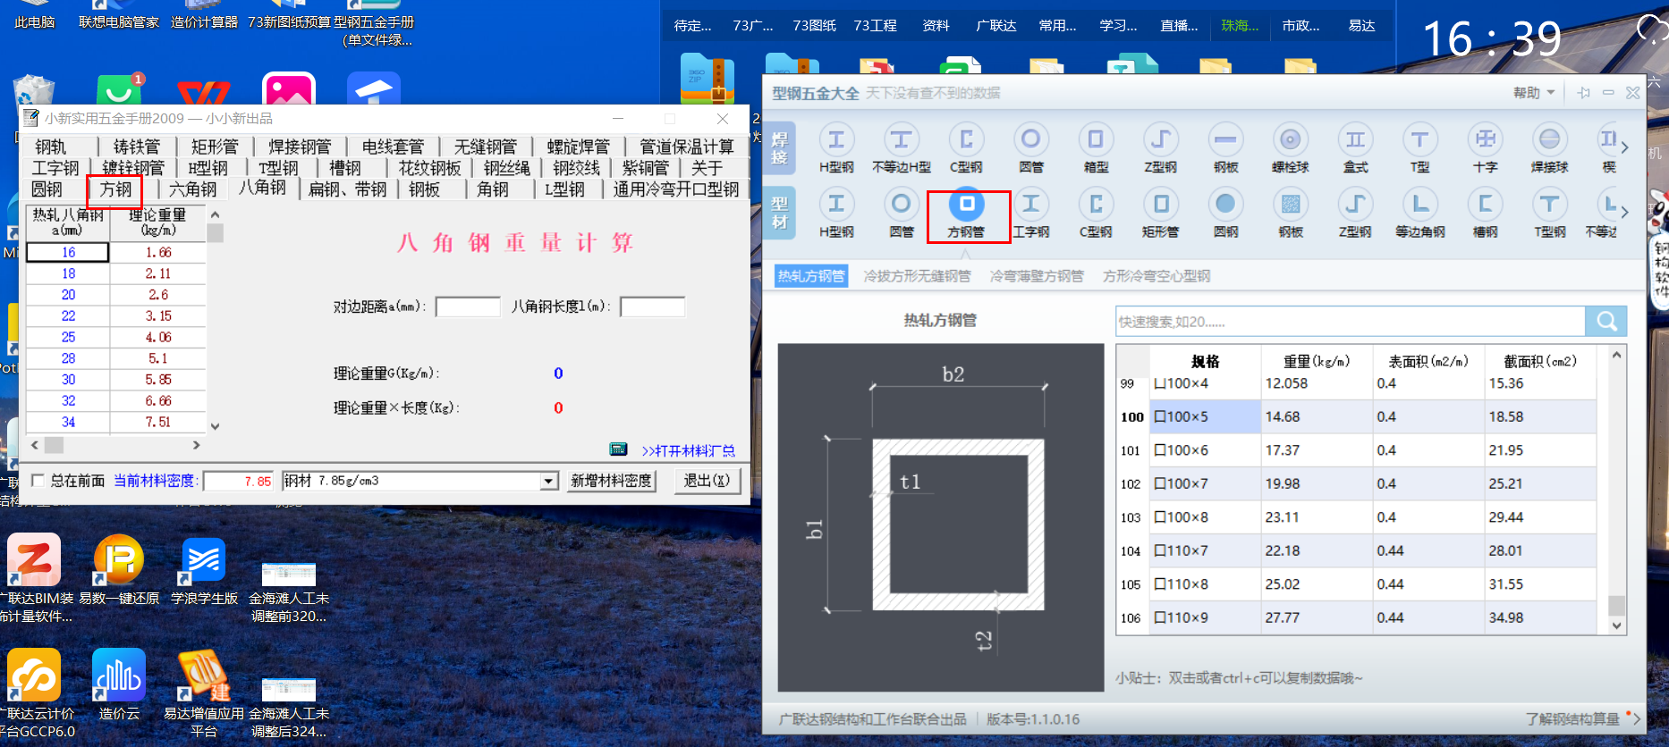Click scroll down arrow of specification table
Viewport: 1669px width, 747px height.
point(1616,625)
